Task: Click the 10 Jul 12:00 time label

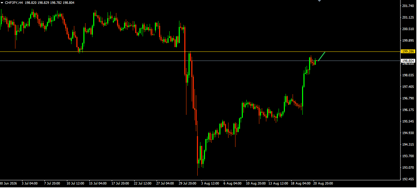Action: tap(75, 183)
